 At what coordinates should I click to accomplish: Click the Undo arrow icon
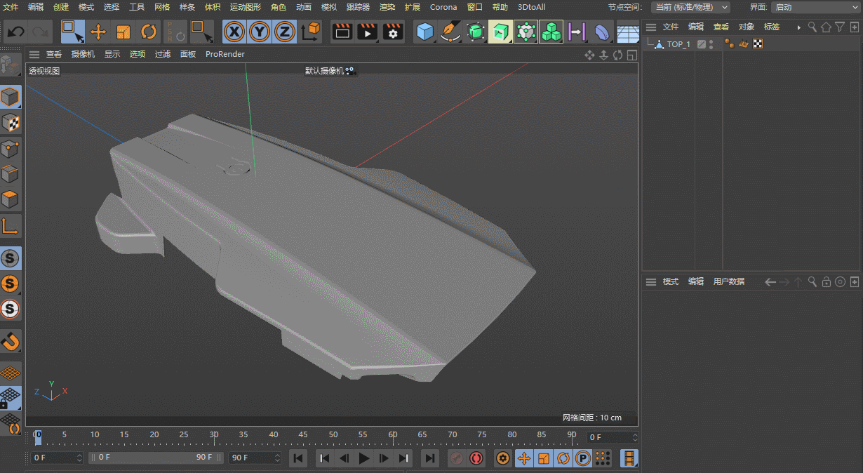click(15, 32)
